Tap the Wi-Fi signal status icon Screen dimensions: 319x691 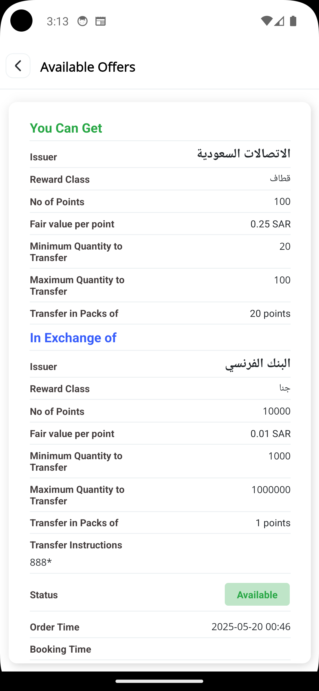pyautogui.click(x=266, y=21)
